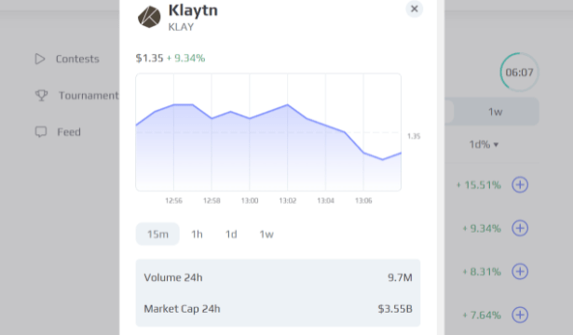
Task: Open Tournaments from the sidebar
Action: tap(89, 95)
